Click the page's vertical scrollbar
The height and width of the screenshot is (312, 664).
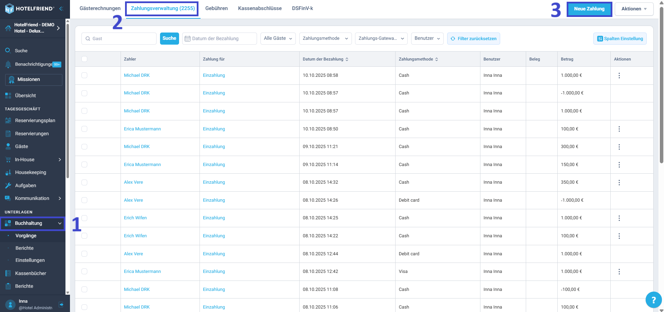[x=661, y=86]
